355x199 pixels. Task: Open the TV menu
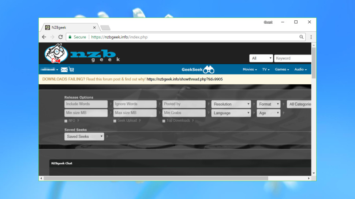click(266, 69)
